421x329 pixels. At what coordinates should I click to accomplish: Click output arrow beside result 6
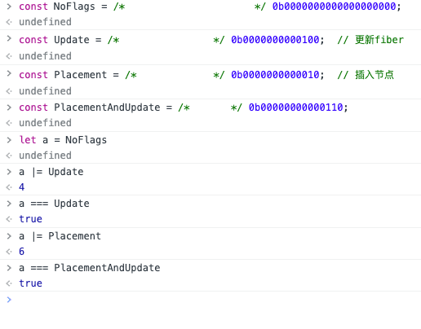pyautogui.click(x=9, y=252)
